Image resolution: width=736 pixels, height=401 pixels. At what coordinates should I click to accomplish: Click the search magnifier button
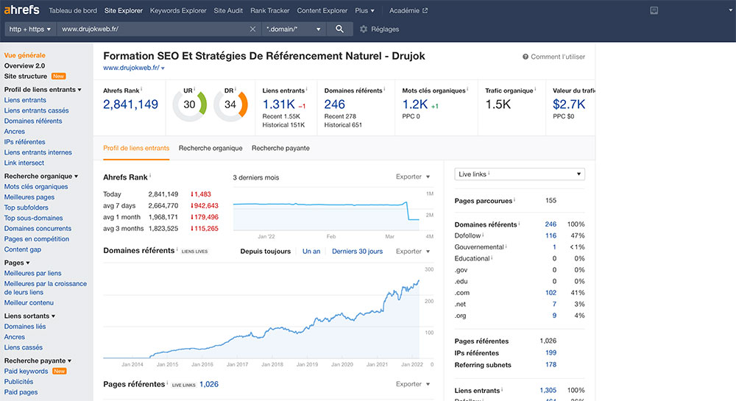point(339,29)
